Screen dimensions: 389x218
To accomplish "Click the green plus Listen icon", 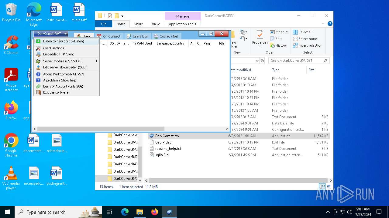I will 38,41.
